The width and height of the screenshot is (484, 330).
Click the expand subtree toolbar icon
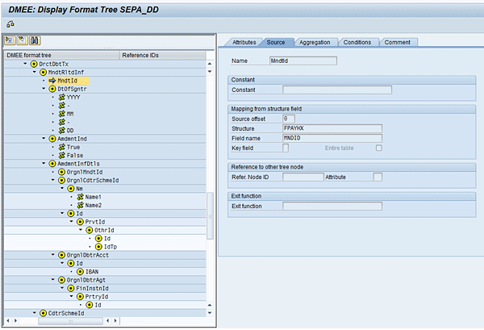[9, 40]
